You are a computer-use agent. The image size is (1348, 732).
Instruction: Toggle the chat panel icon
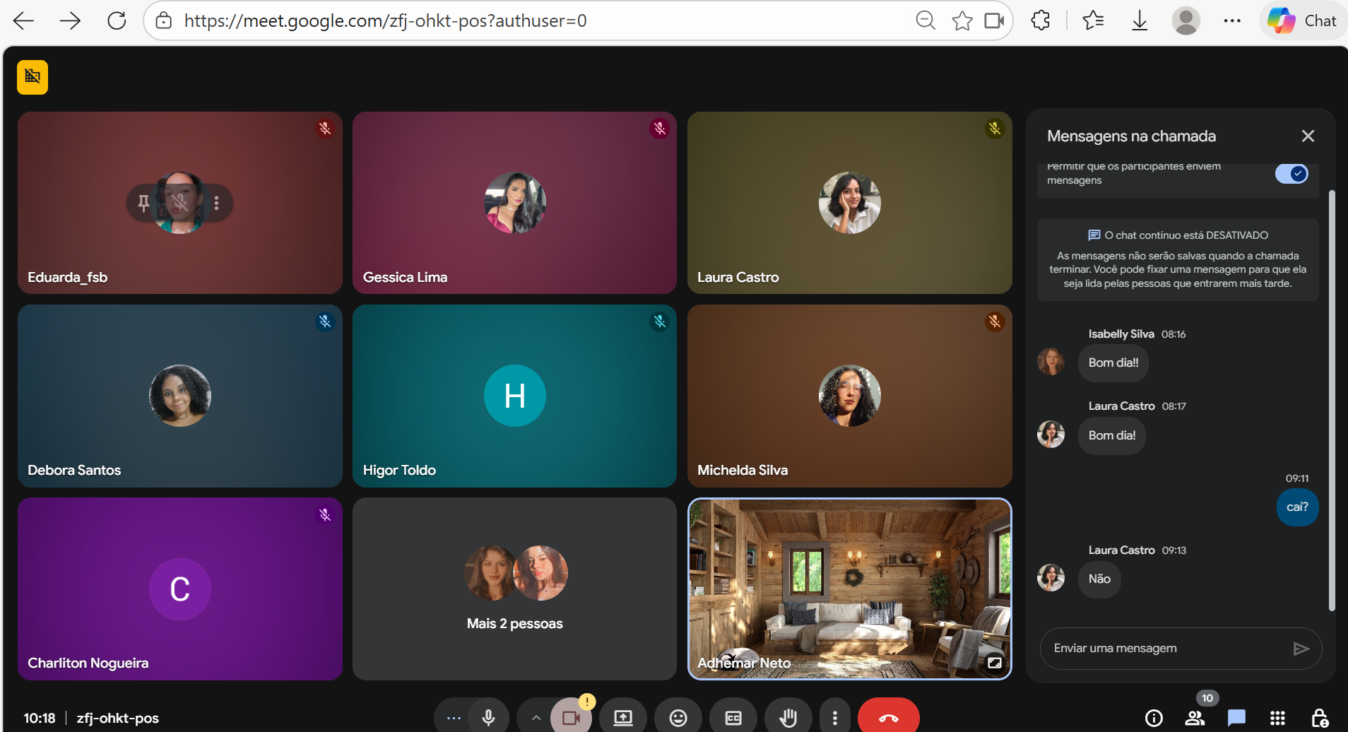pyautogui.click(x=1236, y=718)
